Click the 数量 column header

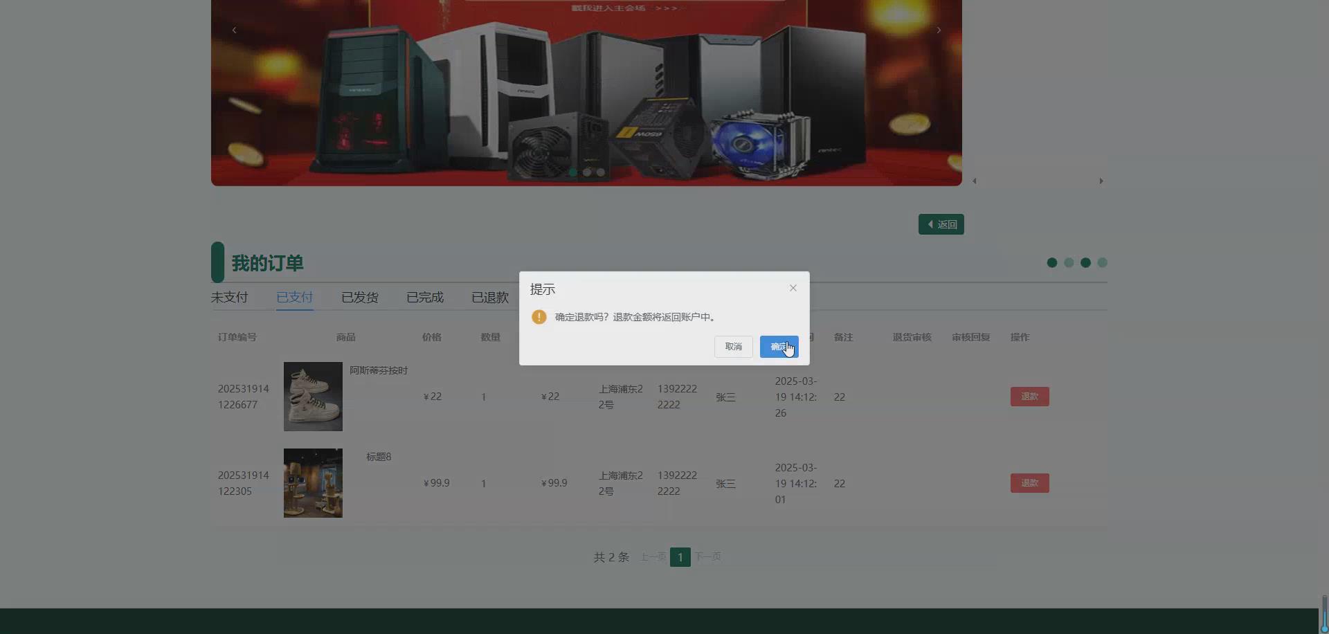491,337
